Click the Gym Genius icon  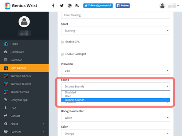pos(6,68)
